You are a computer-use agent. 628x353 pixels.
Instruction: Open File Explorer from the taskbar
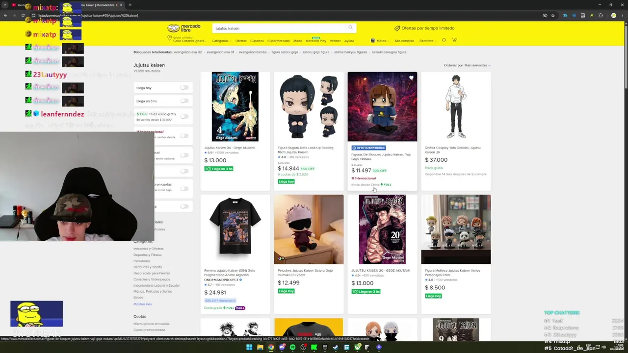(x=260, y=347)
